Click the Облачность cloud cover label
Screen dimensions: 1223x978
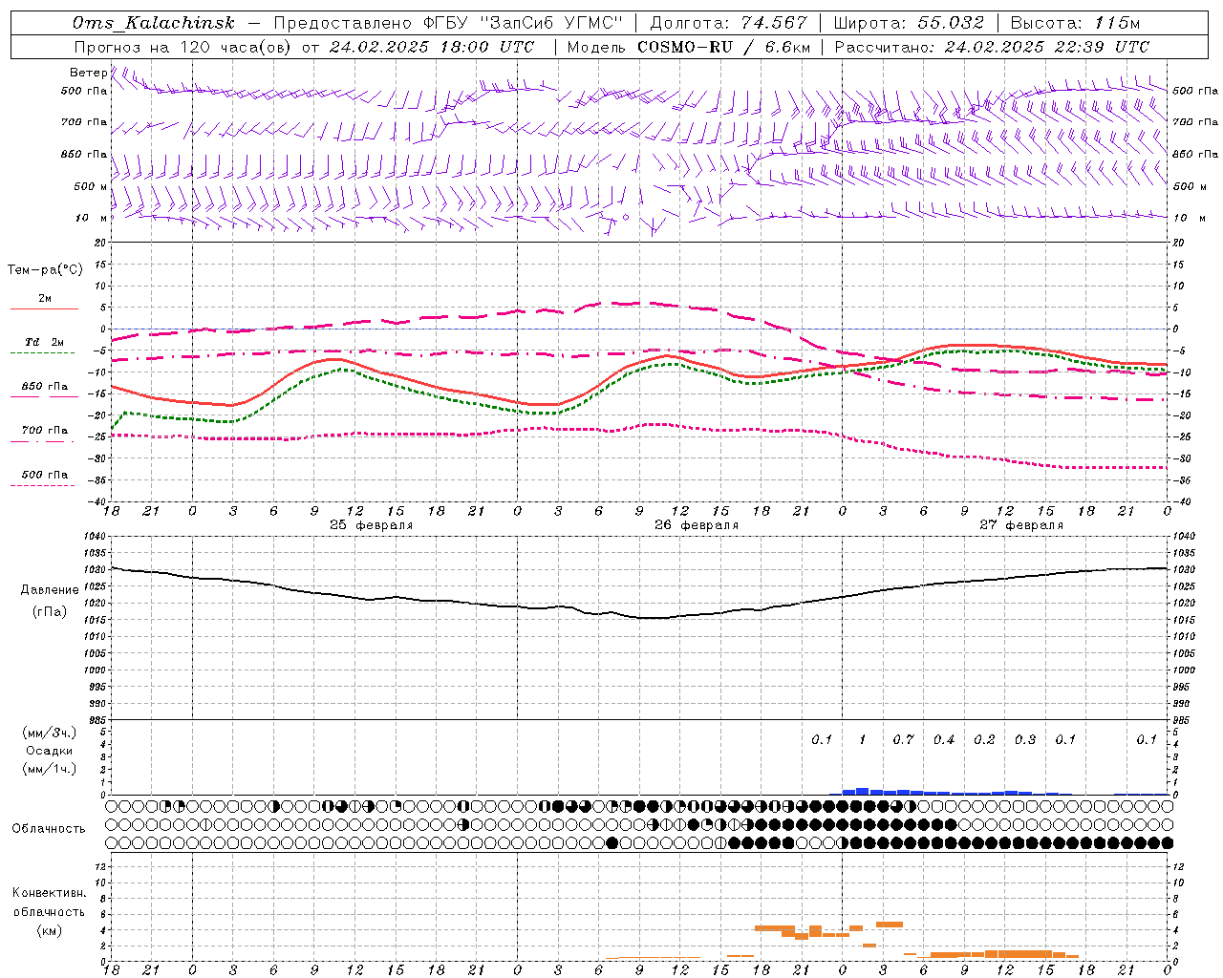point(49,829)
